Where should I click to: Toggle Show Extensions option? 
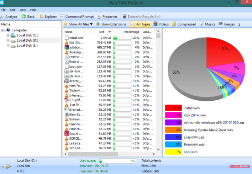[x=111, y=24]
